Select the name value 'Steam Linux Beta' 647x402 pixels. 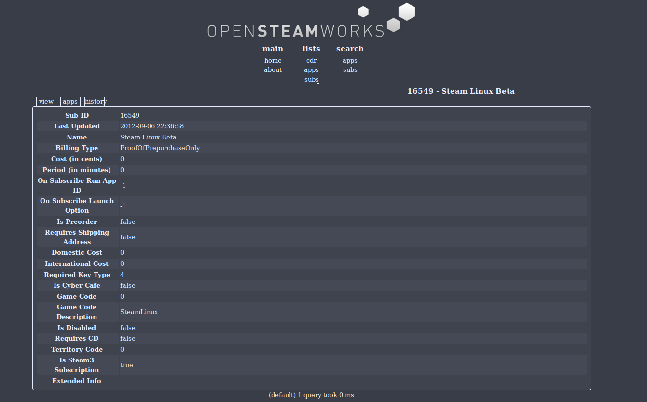148,137
